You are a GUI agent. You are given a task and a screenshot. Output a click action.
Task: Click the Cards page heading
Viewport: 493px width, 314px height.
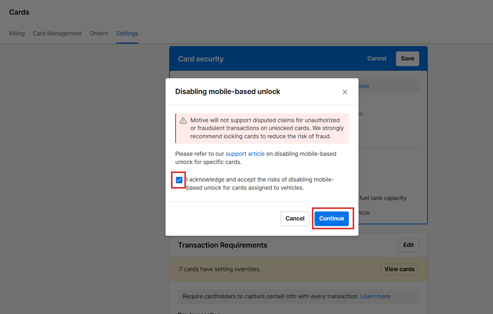(x=19, y=12)
